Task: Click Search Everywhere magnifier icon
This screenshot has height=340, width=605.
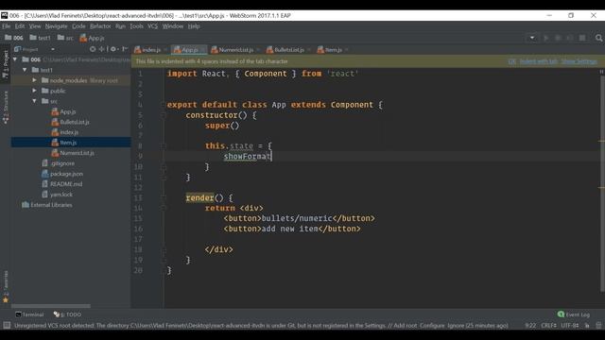Action: [598, 38]
